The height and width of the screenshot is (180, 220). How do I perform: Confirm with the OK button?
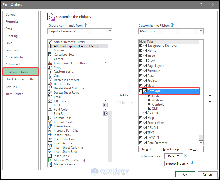click(185, 174)
